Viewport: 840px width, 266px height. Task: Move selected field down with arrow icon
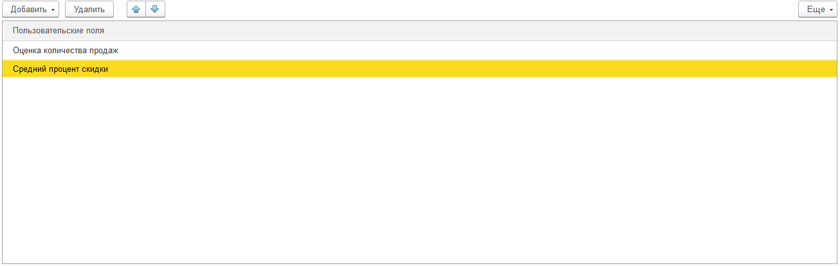point(155,10)
